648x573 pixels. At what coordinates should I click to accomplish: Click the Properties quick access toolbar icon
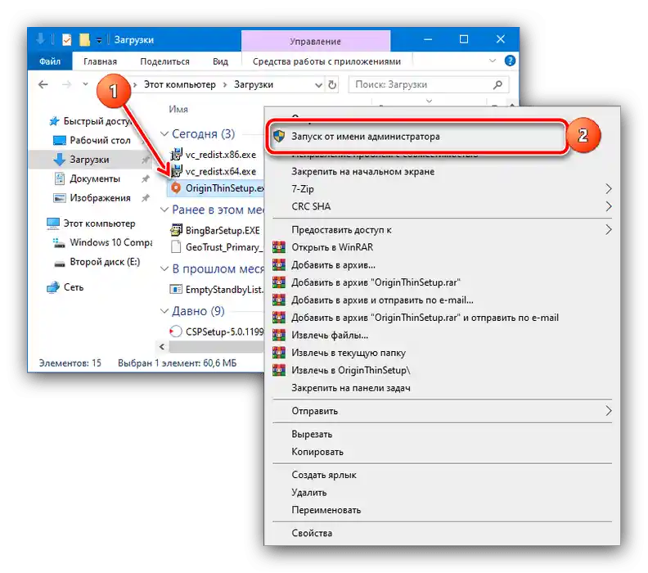point(66,39)
